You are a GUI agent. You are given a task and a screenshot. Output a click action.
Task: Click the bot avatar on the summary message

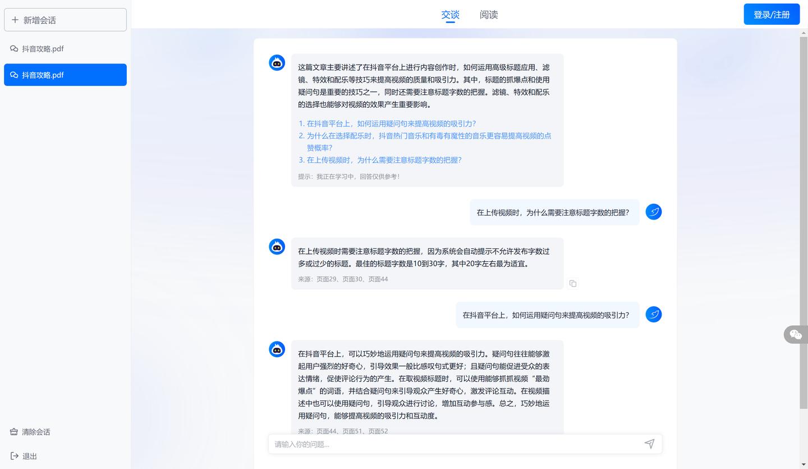(x=277, y=63)
